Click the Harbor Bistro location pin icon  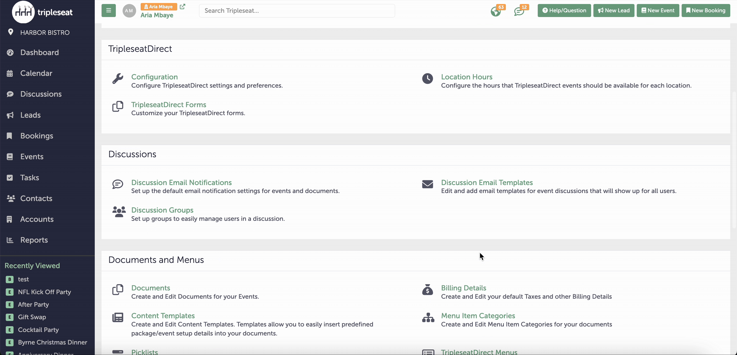11,32
